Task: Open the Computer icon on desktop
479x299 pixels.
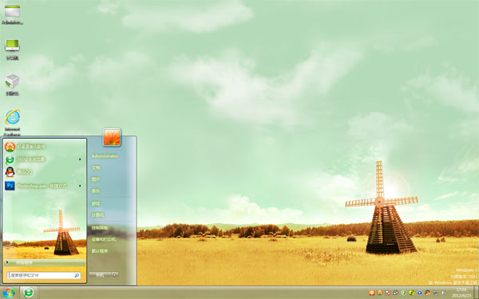Action: 12,49
